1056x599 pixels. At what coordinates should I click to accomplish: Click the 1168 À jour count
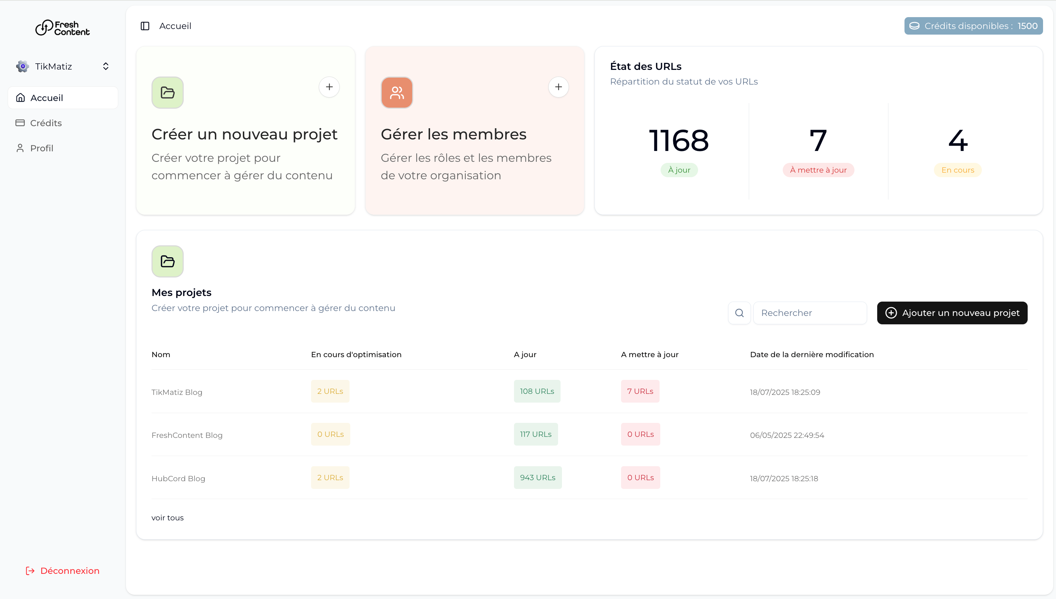pos(679,140)
